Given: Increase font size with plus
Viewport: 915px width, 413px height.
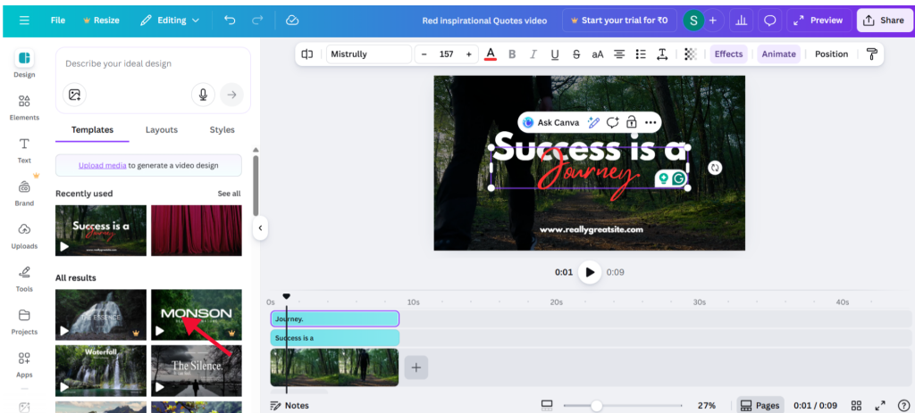Looking at the screenshot, I should (468, 54).
